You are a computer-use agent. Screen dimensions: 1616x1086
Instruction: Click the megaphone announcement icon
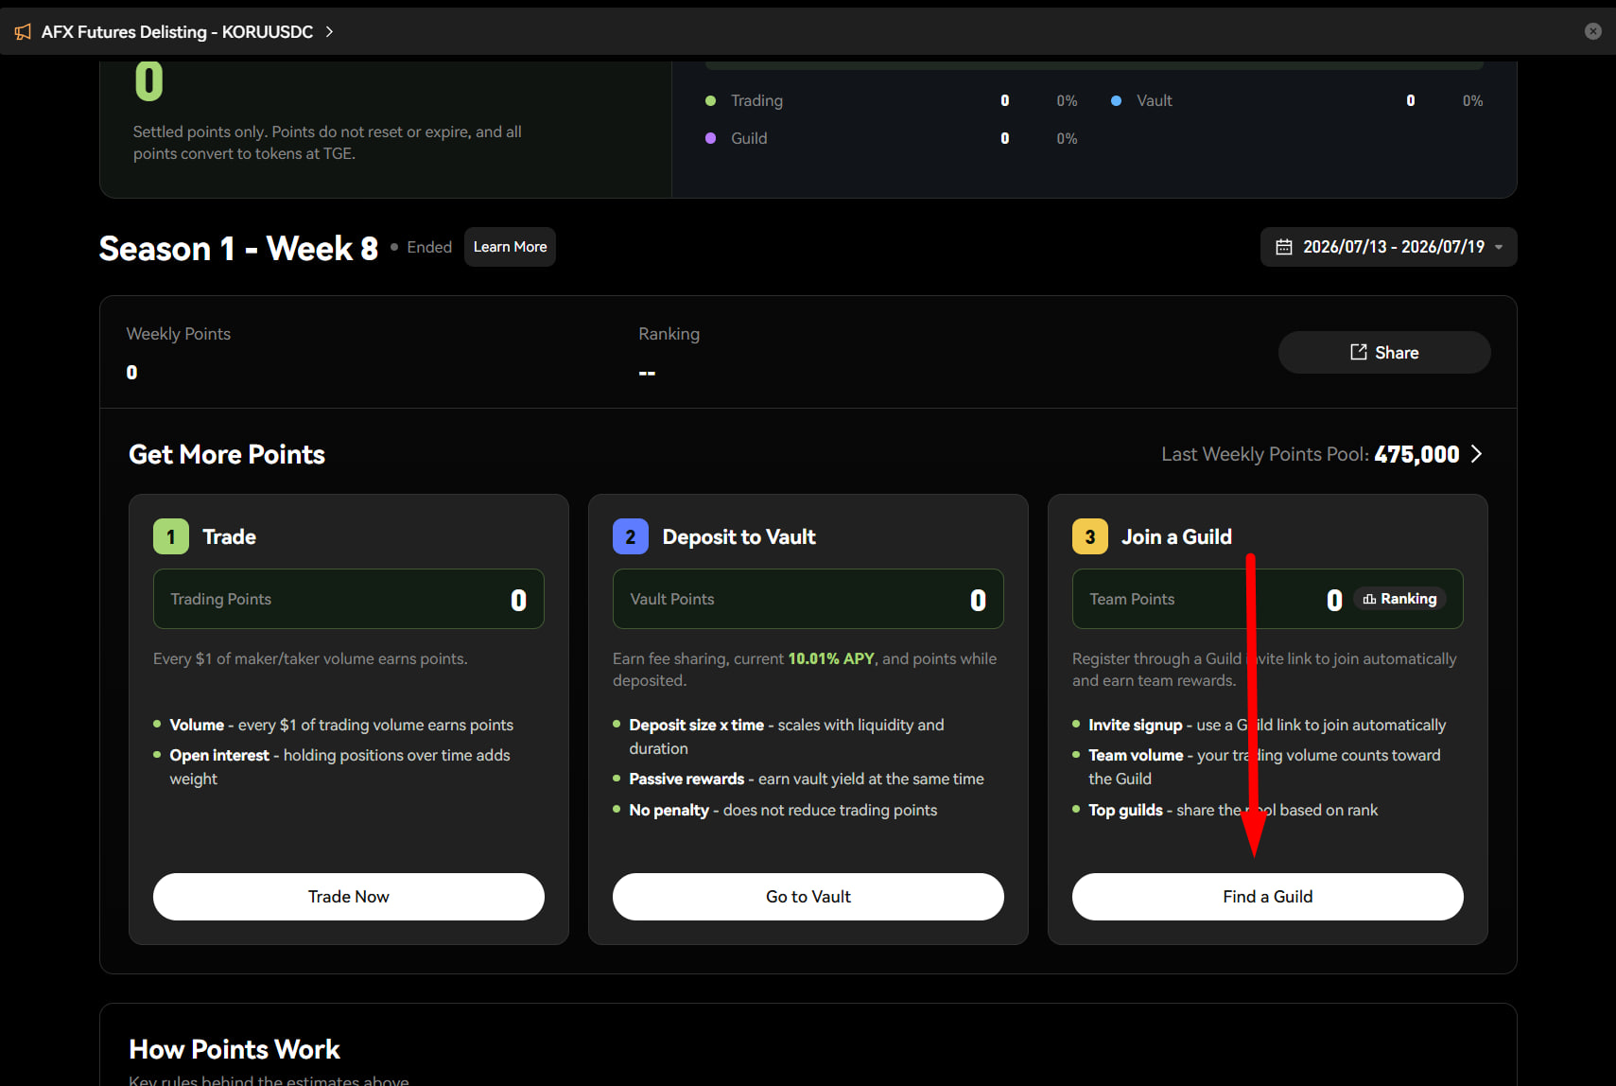[x=23, y=32]
